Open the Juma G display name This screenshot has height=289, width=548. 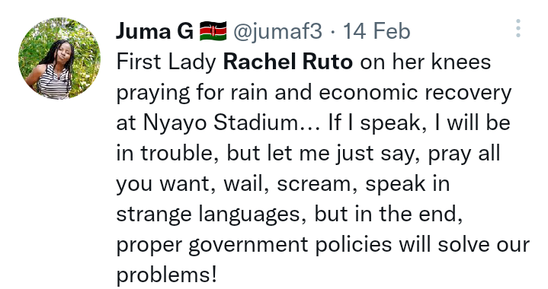point(155,31)
